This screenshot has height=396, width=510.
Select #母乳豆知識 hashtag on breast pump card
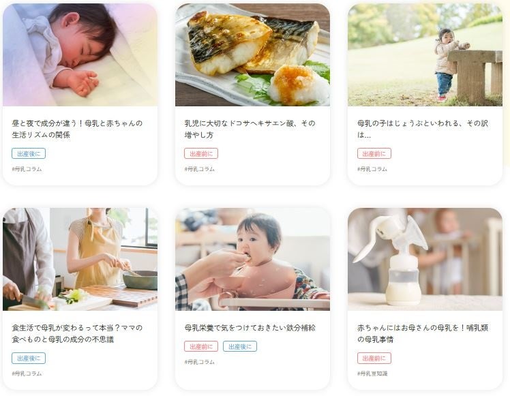pyautogui.click(x=372, y=374)
